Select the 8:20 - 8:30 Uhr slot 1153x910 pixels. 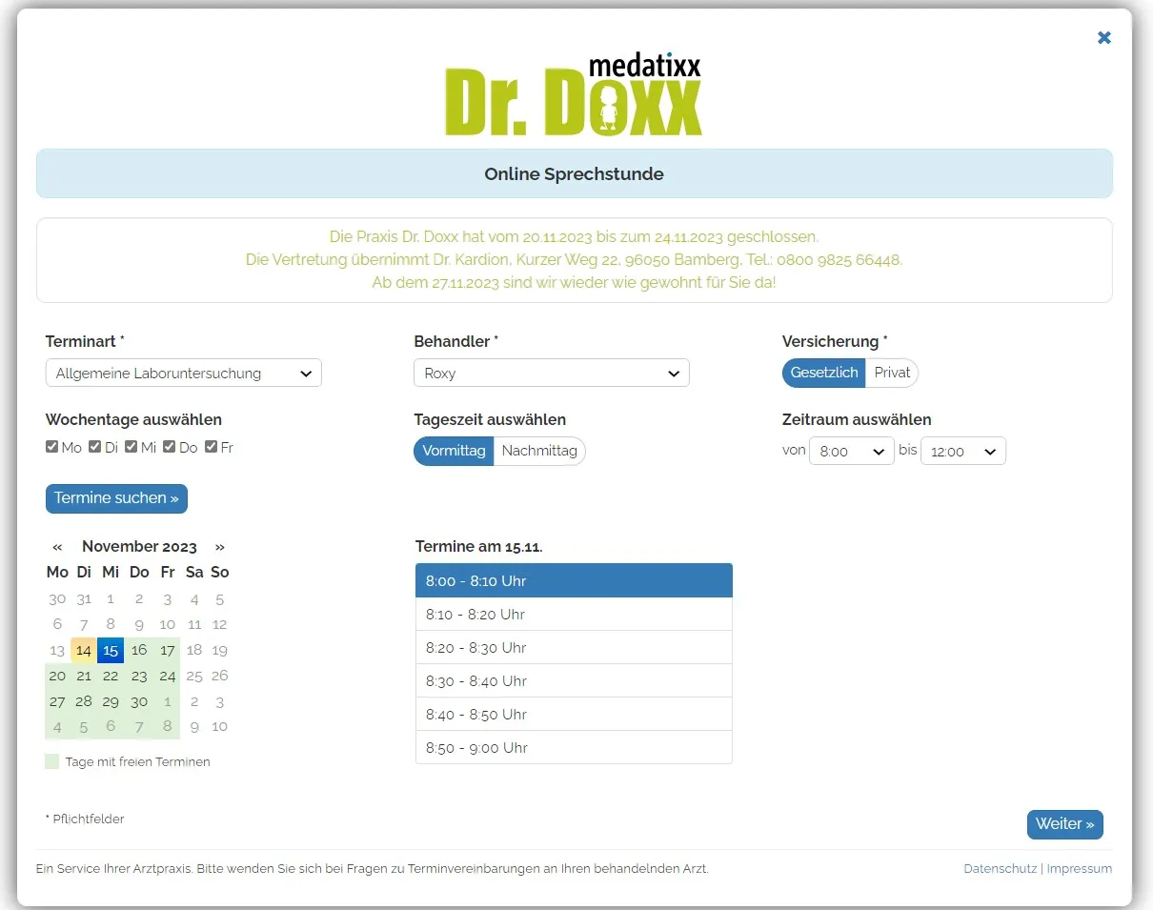click(x=574, y=648)
